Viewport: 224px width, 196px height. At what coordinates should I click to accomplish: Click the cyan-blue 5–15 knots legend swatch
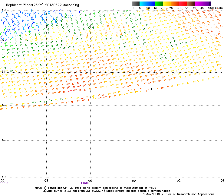pyautogui.click(x=147, y=4)
